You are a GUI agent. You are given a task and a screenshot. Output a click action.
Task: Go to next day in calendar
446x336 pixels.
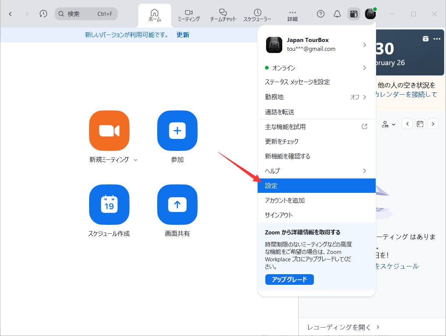(433, 124)
